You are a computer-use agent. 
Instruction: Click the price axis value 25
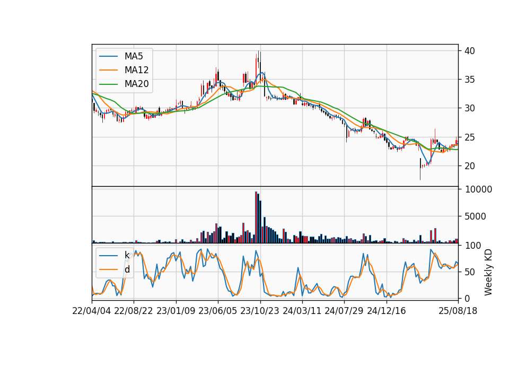(x=470, y=137)
